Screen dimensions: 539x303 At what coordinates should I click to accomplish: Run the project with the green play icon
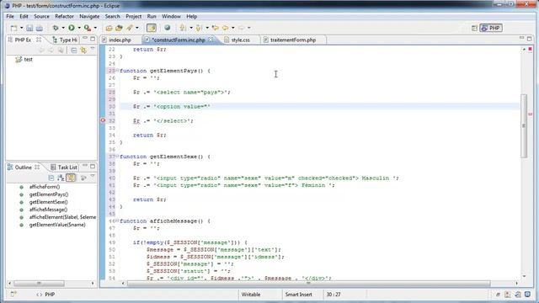pyautogui.click(x=71, y=28)
